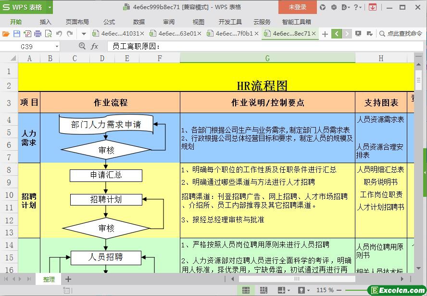Close the document tab 4e6ec...8ec71
The height and width of the screenshot is (296, 427).
tap(314, 34)
